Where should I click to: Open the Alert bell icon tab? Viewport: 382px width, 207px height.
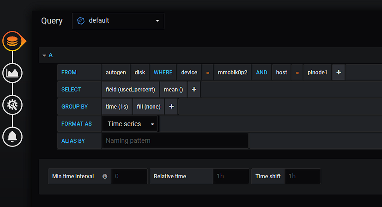click(12, 137)
